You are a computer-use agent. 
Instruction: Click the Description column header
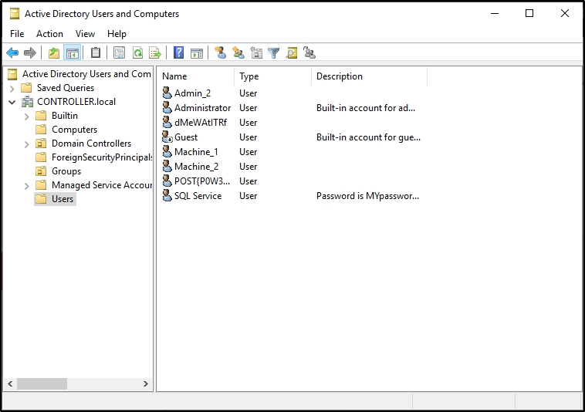pyautogui.click(x=368, y=76)
